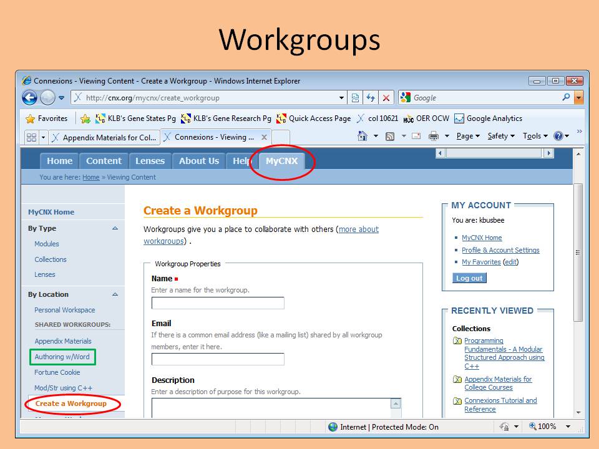
Task: Open the col 10621 favorite
Action: [x=377, y=118]
